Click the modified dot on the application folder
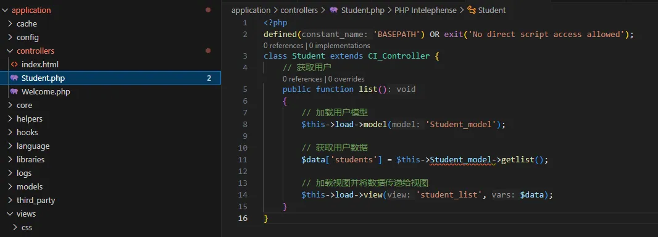 208,10
